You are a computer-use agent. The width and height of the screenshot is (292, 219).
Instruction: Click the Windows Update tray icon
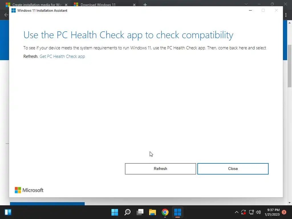point(244,212)
